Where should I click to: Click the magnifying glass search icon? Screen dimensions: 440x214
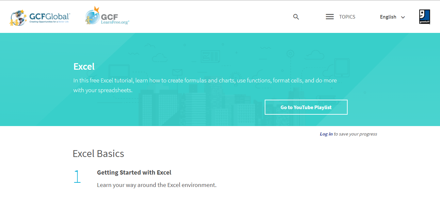(296, 17)
